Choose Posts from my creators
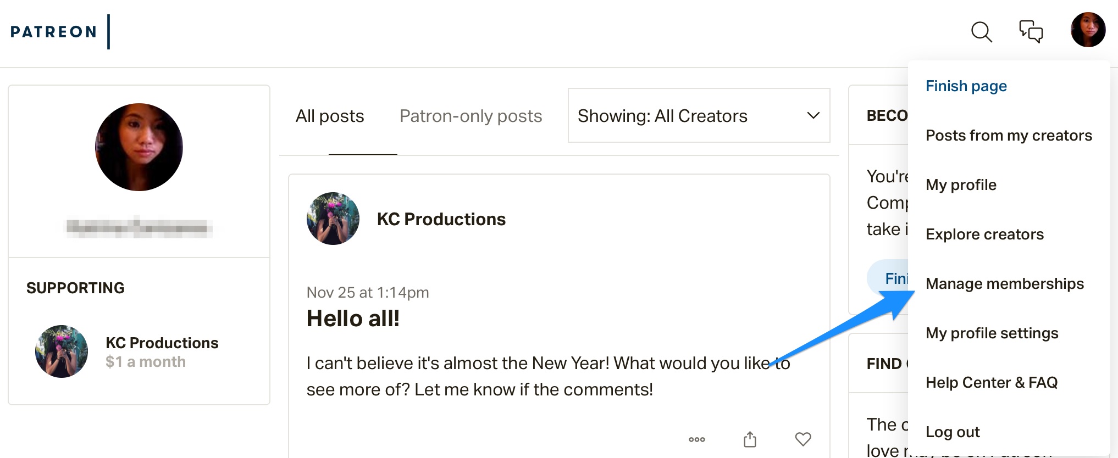The width and height of the screenshot is (1118, 458). 1009,136
